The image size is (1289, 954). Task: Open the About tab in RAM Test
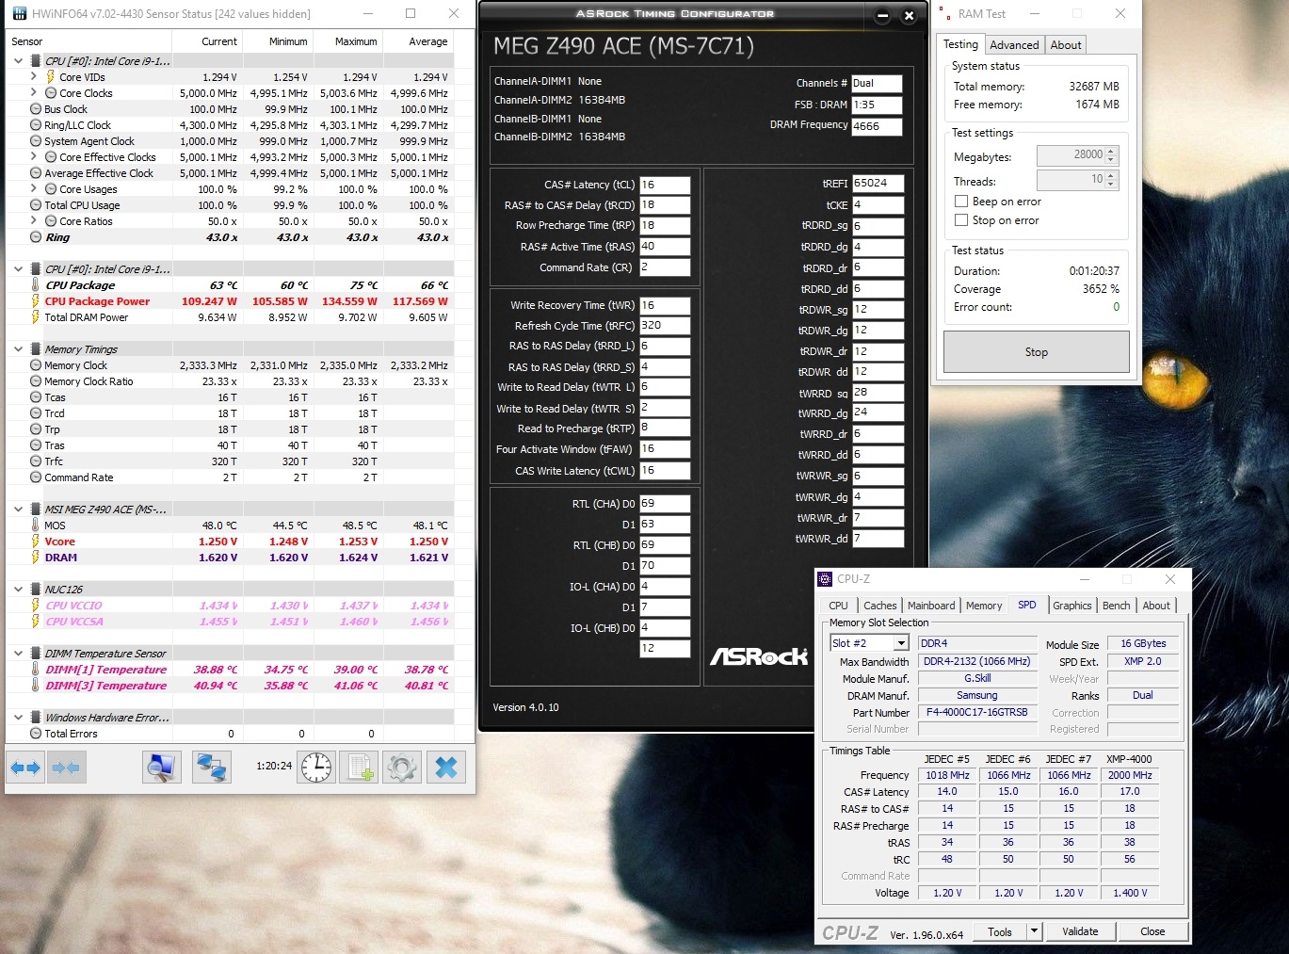tap(1066, 45)
